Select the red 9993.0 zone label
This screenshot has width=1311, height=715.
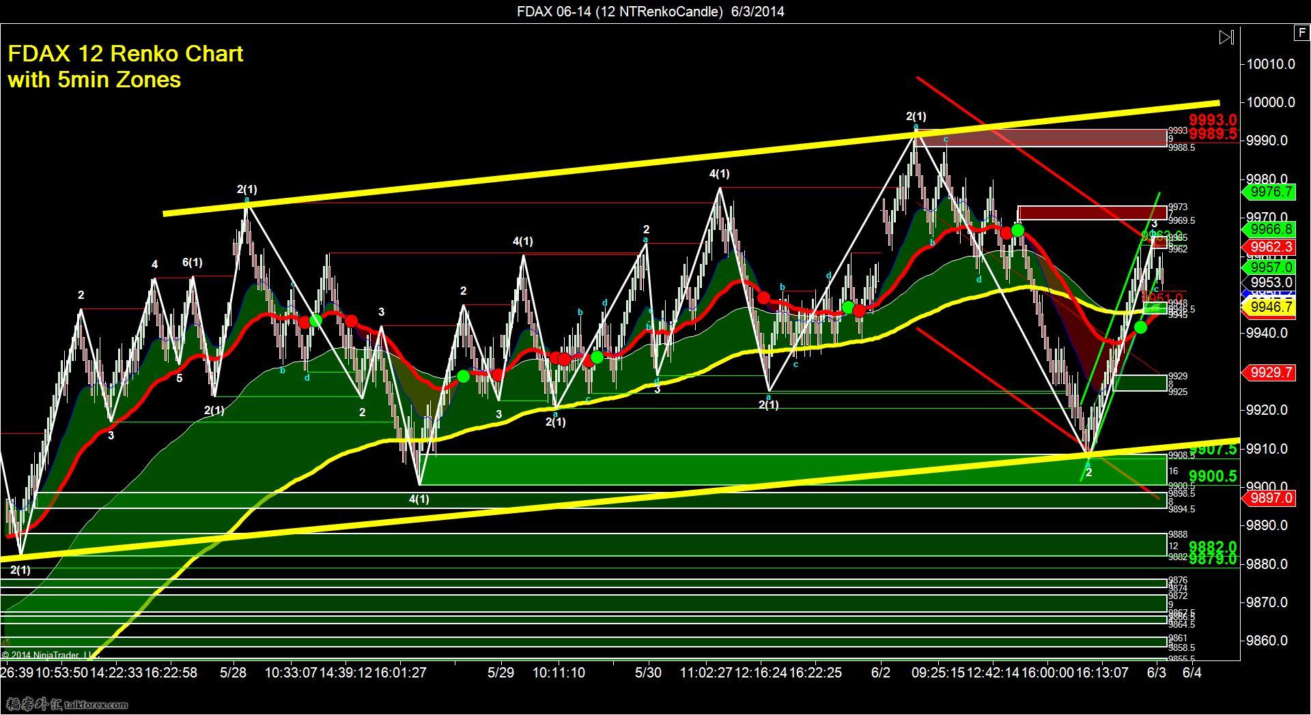pos(1213,121)
